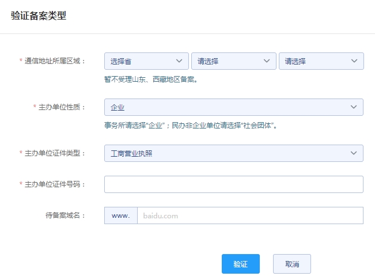
Task: Click the chevron arrow in 工商营业执照 box
Action: pos(353,153)
